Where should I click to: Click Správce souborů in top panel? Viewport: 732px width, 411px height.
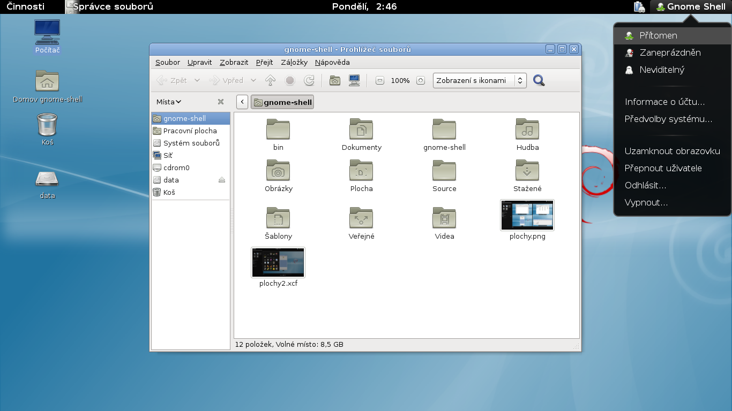click(109, 6)
